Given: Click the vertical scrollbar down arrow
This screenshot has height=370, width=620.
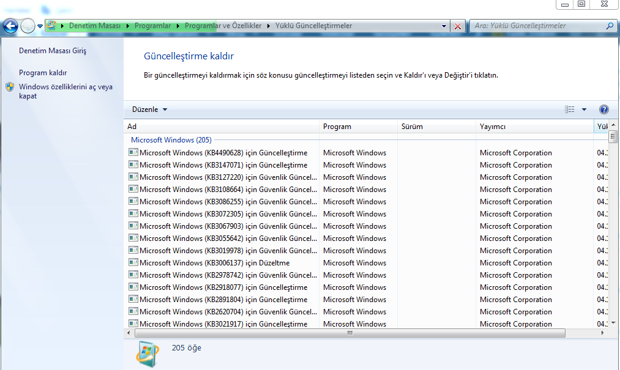Looking at the screenshot, I should coord(613,323).
